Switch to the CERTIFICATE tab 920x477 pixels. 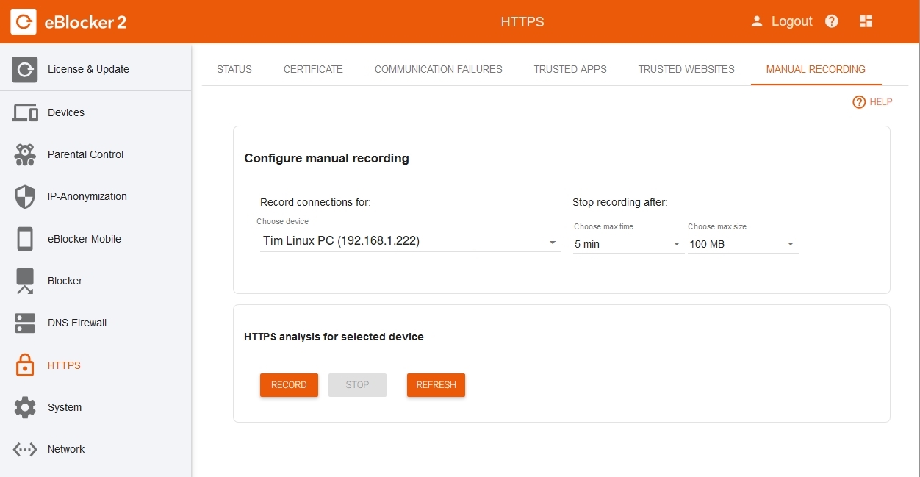313,69
